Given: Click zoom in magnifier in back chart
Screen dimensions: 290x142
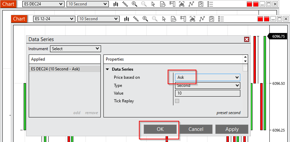Looking at the screenshot, I should [135, 4].
